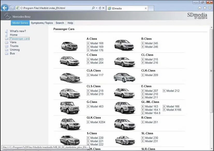The image size is (214, 151).
Task: Click arrow icon beside Model 246
Action: tap(143, 47)
